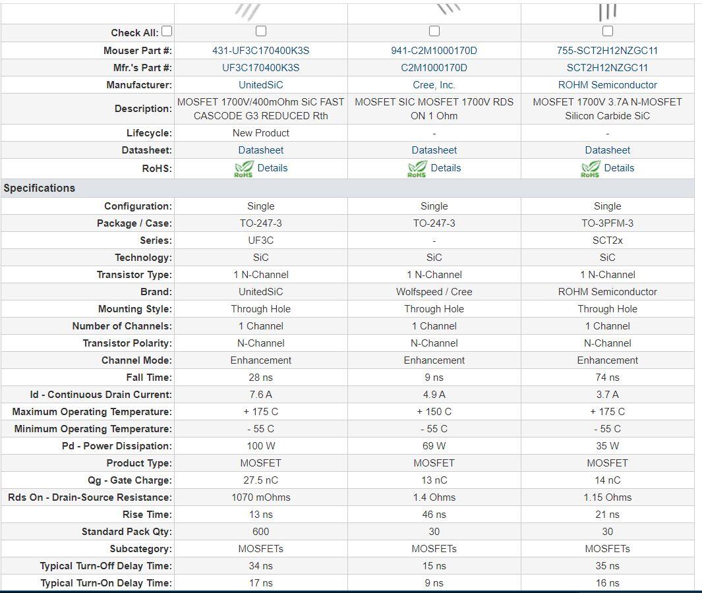Open Datasheet for the Cree MOSFET
This screenshot has width=702, height=593.
coord(434,150)
